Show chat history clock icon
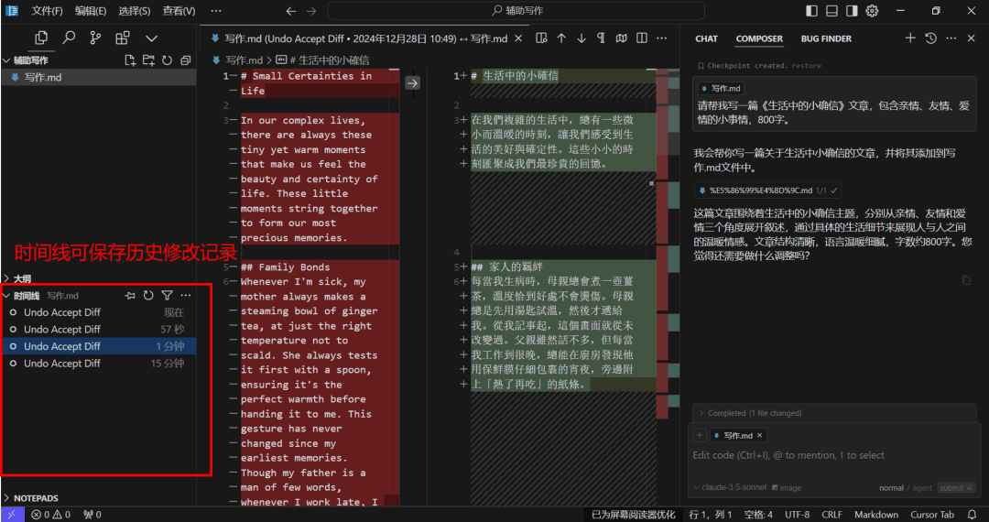This screenshot has height=522, width=989. (930, 38)
